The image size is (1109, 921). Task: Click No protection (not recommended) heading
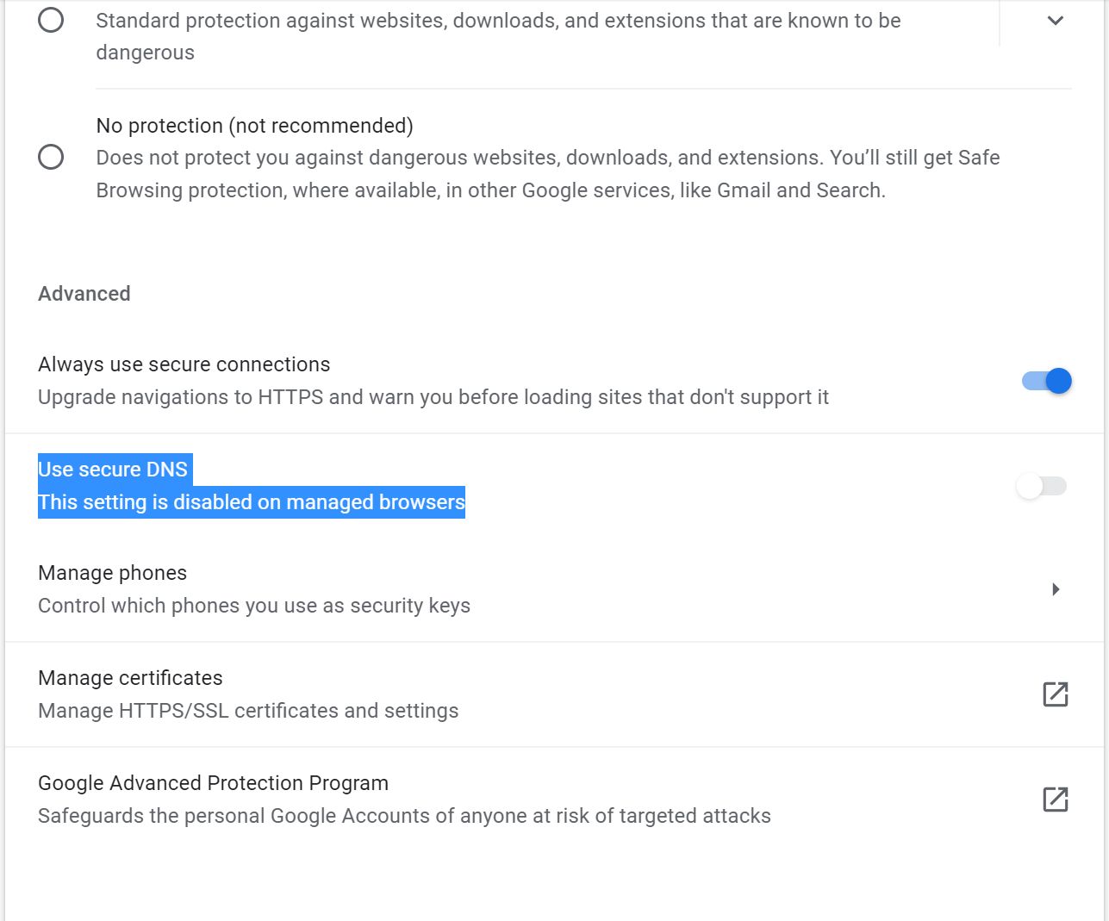click(x=255, y=126)
